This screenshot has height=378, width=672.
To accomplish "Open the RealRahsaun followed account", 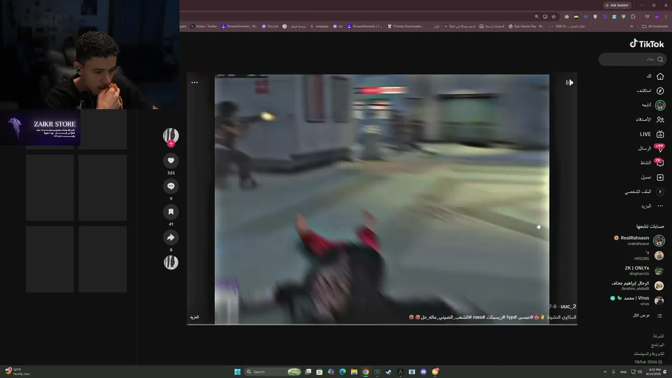I will [639, 240].
